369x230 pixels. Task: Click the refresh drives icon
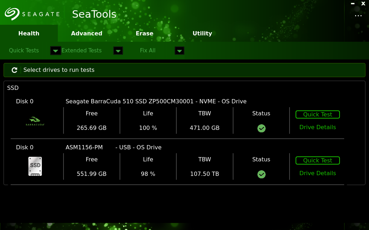point(15,70)
